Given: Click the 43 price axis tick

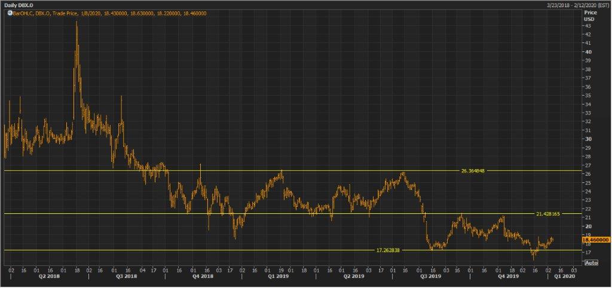Looking at the screenshot, I should [x=587, y=26].
